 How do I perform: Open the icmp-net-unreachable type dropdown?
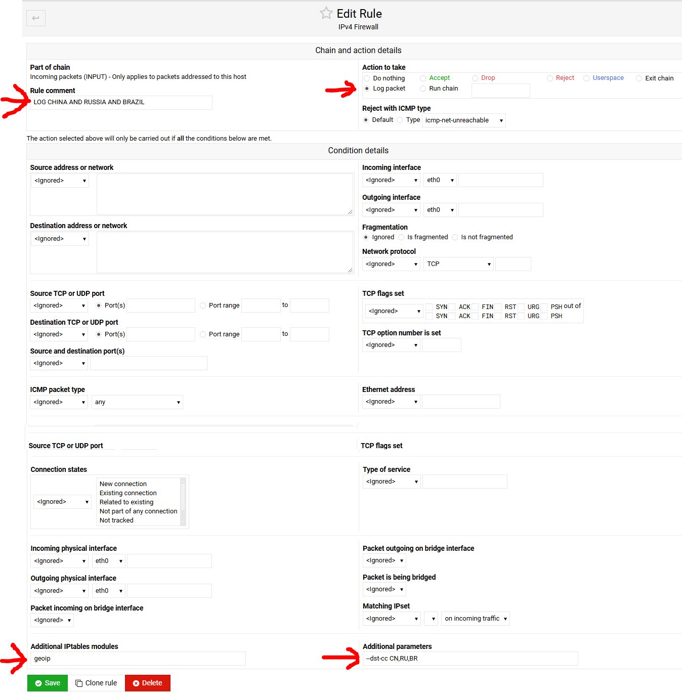coord(463,120)
